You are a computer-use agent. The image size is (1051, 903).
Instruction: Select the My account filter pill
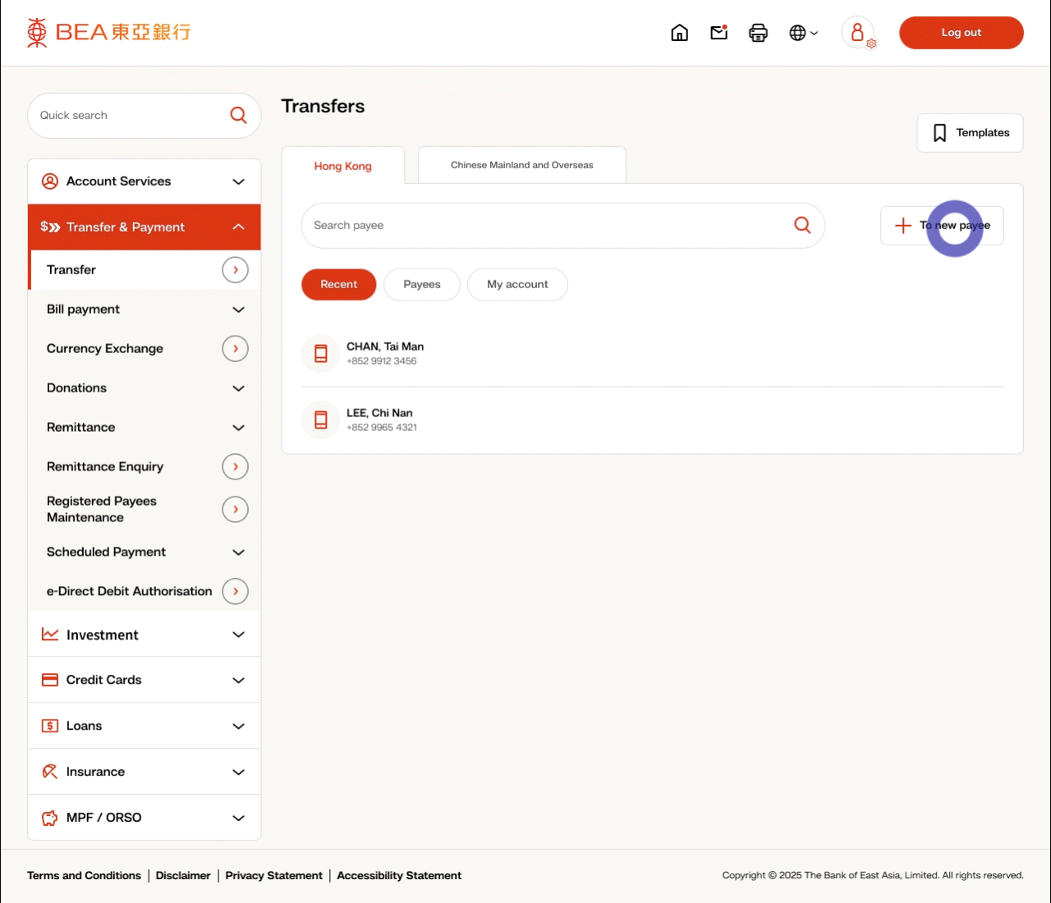coord(517,285)
